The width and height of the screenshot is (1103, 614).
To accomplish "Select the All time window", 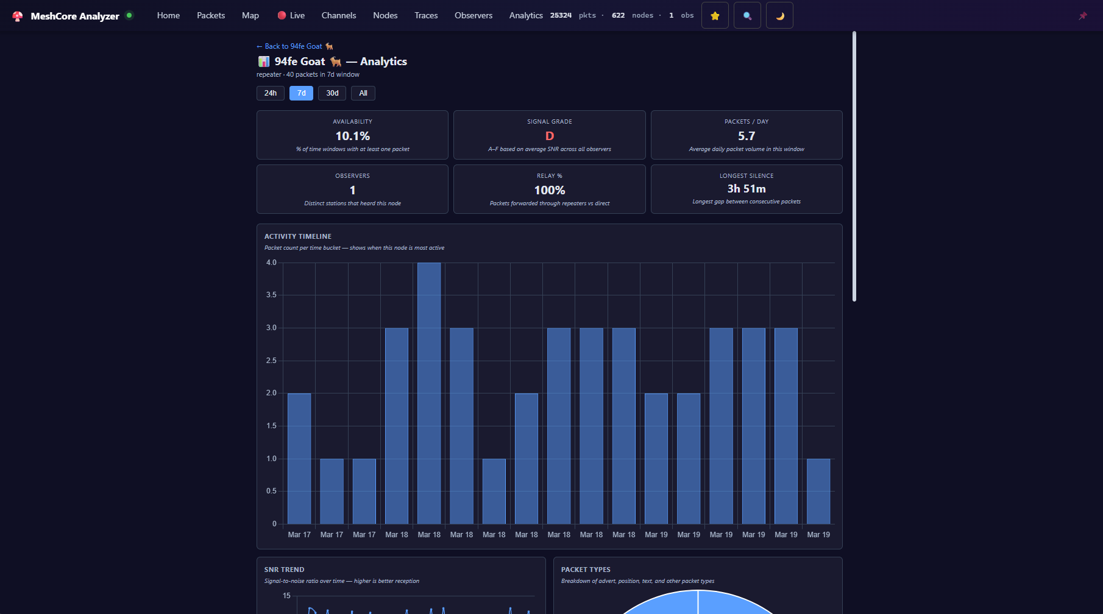I will [x=363, y=93].
